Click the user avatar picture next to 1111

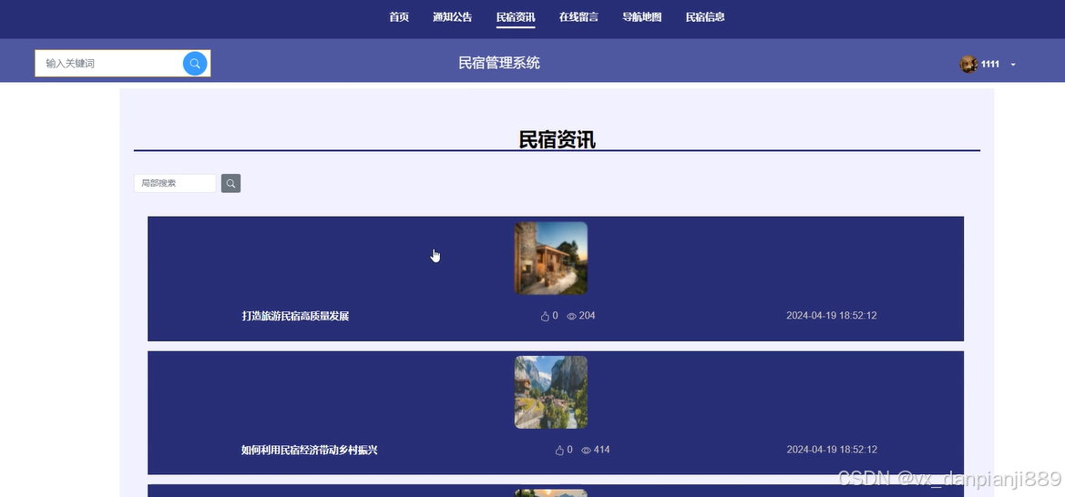click(x=968, y=64)
